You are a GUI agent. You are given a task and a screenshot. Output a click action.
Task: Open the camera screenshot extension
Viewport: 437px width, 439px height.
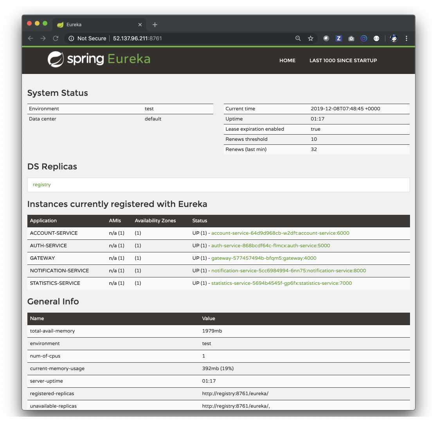pyautogui.click(x=351, y=38)
